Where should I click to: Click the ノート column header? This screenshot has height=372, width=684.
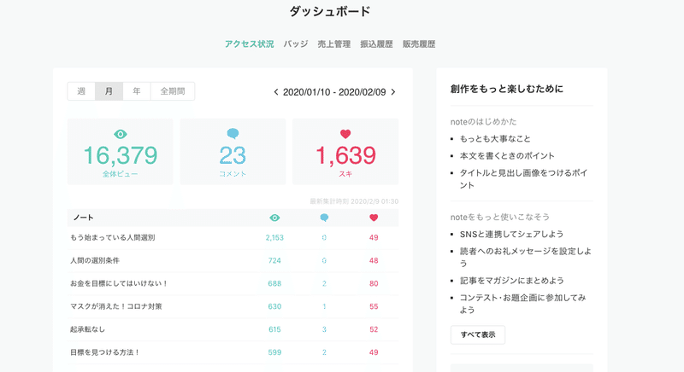[x=83, y=218]
